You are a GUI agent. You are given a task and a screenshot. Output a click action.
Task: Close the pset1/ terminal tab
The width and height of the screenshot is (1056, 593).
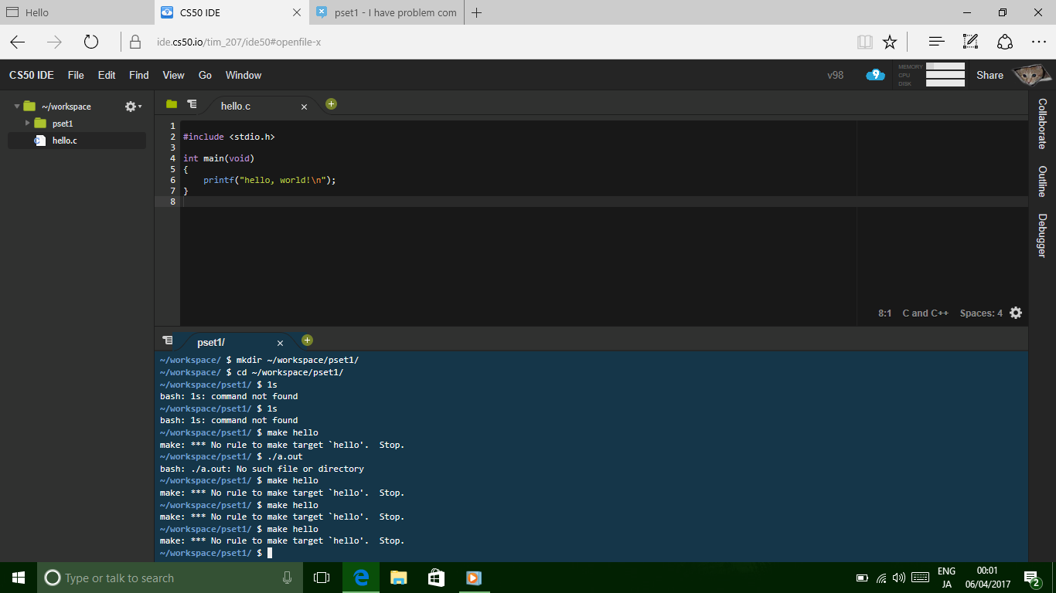coord(280,343)
